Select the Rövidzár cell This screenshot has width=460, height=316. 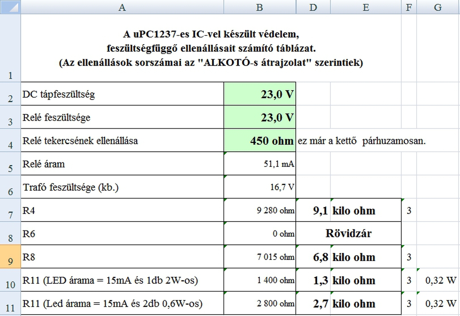point(349,233)
